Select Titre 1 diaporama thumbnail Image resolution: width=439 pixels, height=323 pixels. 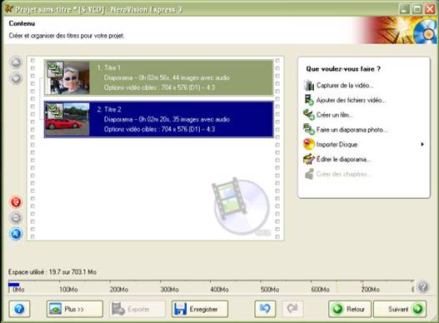coord(67,77)
